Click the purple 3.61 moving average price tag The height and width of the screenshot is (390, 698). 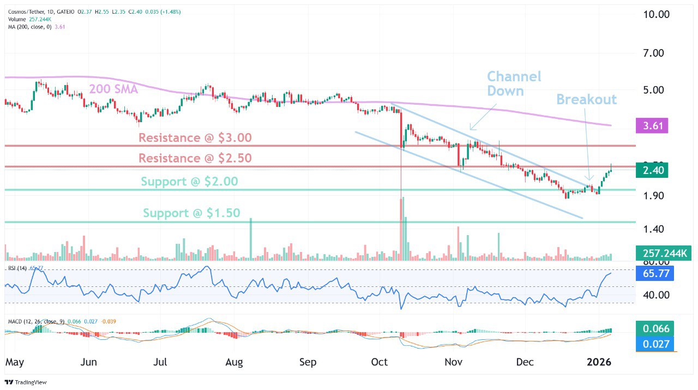(651, 127)
